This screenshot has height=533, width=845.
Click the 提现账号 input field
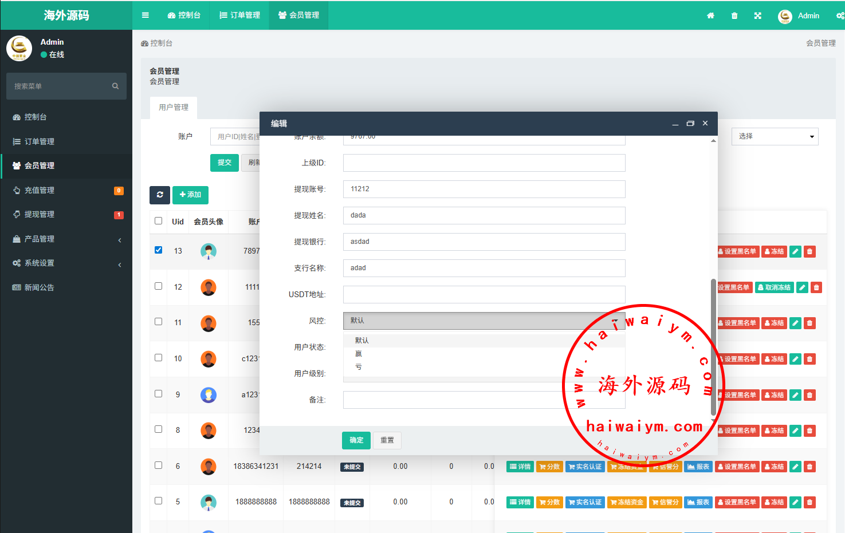484,189
